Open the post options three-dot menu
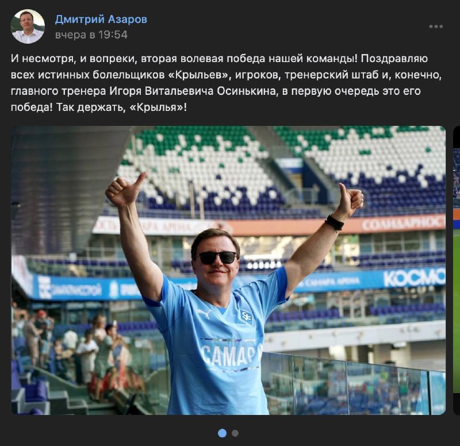Viewport: 460px width, 446px height. coord(436,26)
